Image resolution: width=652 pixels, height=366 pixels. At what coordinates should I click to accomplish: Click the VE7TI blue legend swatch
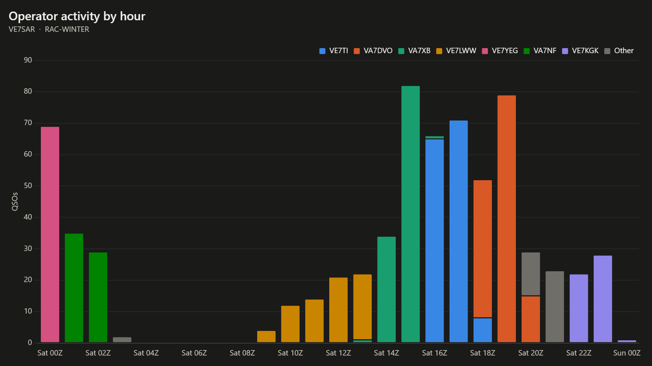322,51
